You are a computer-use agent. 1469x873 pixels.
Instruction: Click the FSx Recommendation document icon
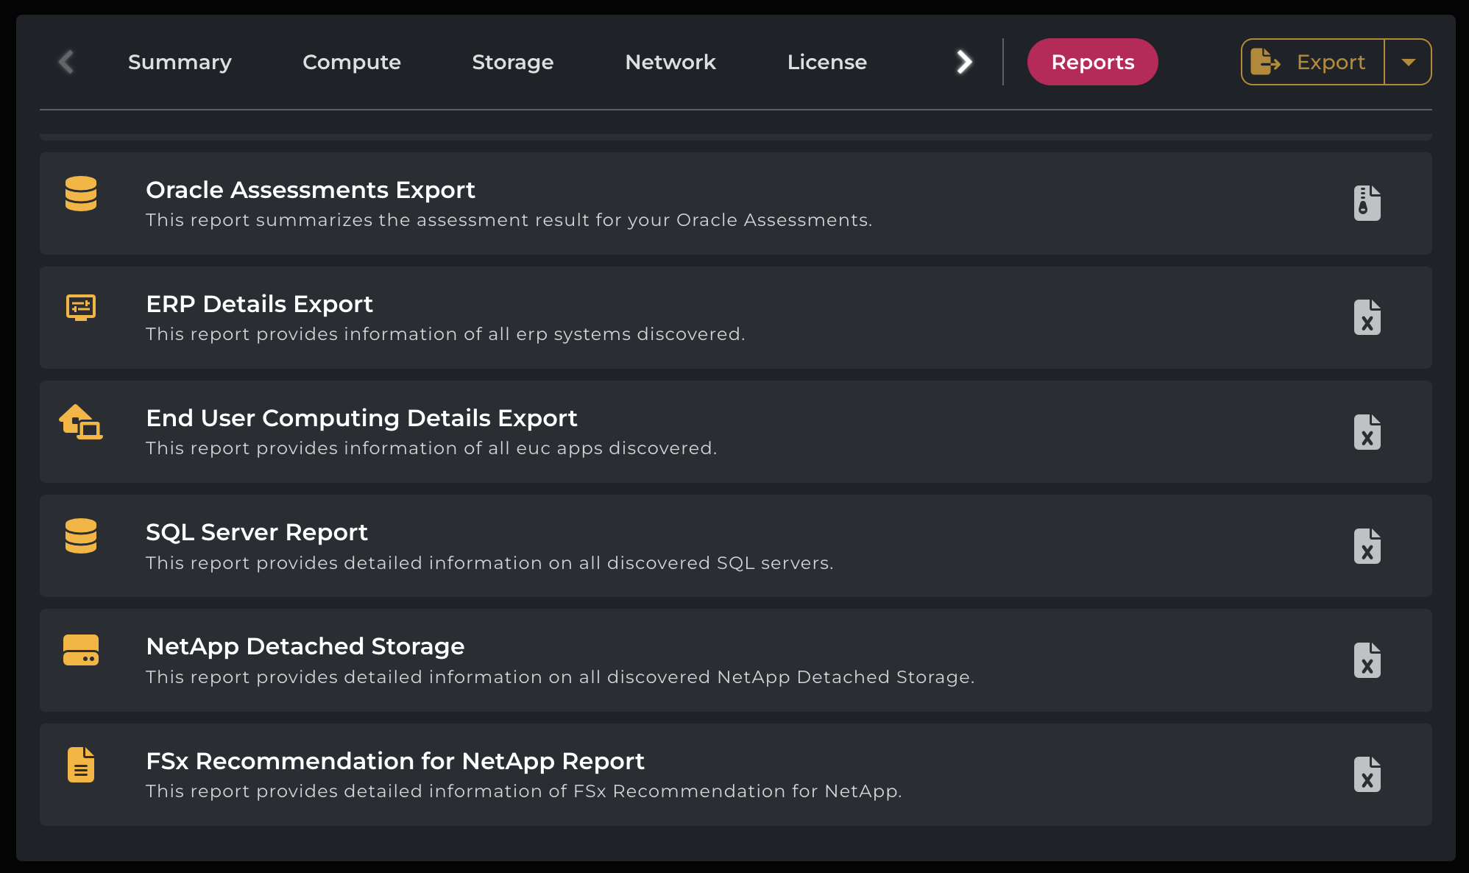point(81,765)
